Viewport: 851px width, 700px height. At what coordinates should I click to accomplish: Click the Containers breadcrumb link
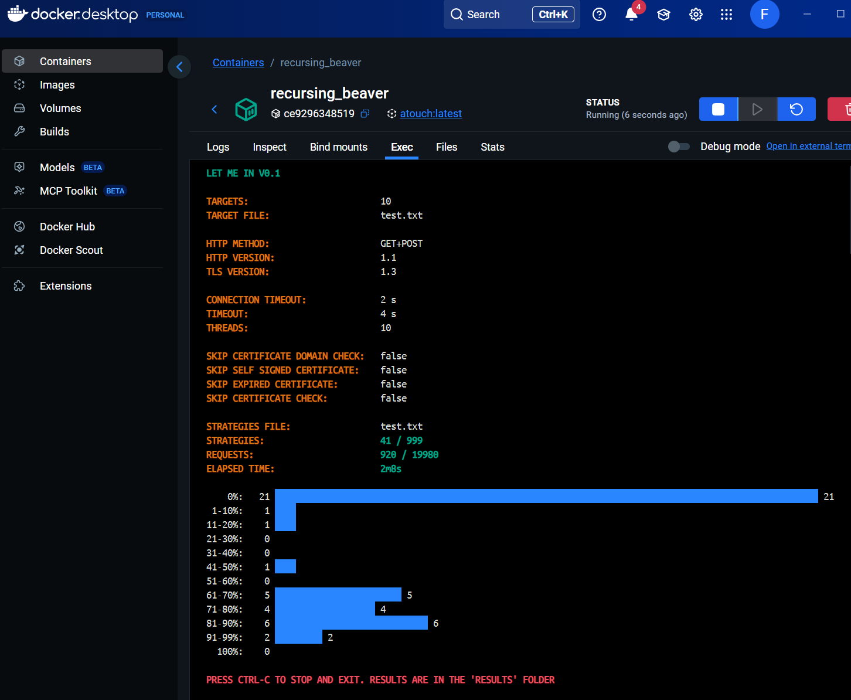point(238,63)
